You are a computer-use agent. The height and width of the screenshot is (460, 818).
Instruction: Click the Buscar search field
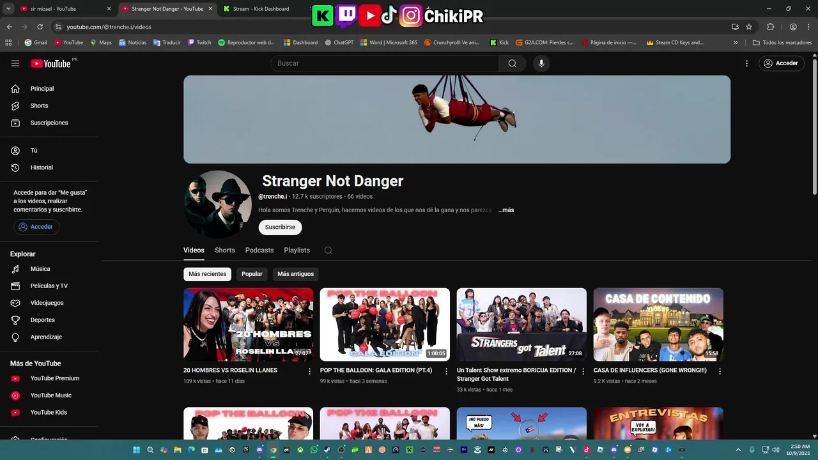click(x=385, y=63)
